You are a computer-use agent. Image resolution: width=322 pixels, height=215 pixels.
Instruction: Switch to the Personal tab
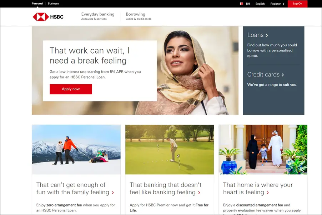pos(37,4)
